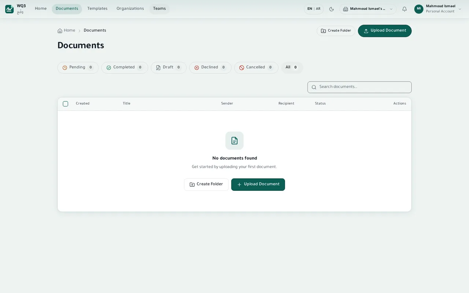Expand the Personal Account user menu chevron
This screenshot has height=293, width=469.
460,9
